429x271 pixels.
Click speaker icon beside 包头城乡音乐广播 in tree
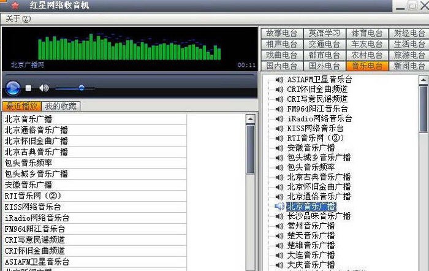(279, 158)
